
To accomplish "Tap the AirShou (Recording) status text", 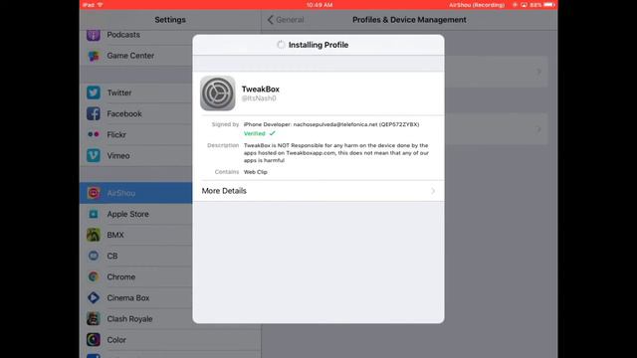I will 477,5.
